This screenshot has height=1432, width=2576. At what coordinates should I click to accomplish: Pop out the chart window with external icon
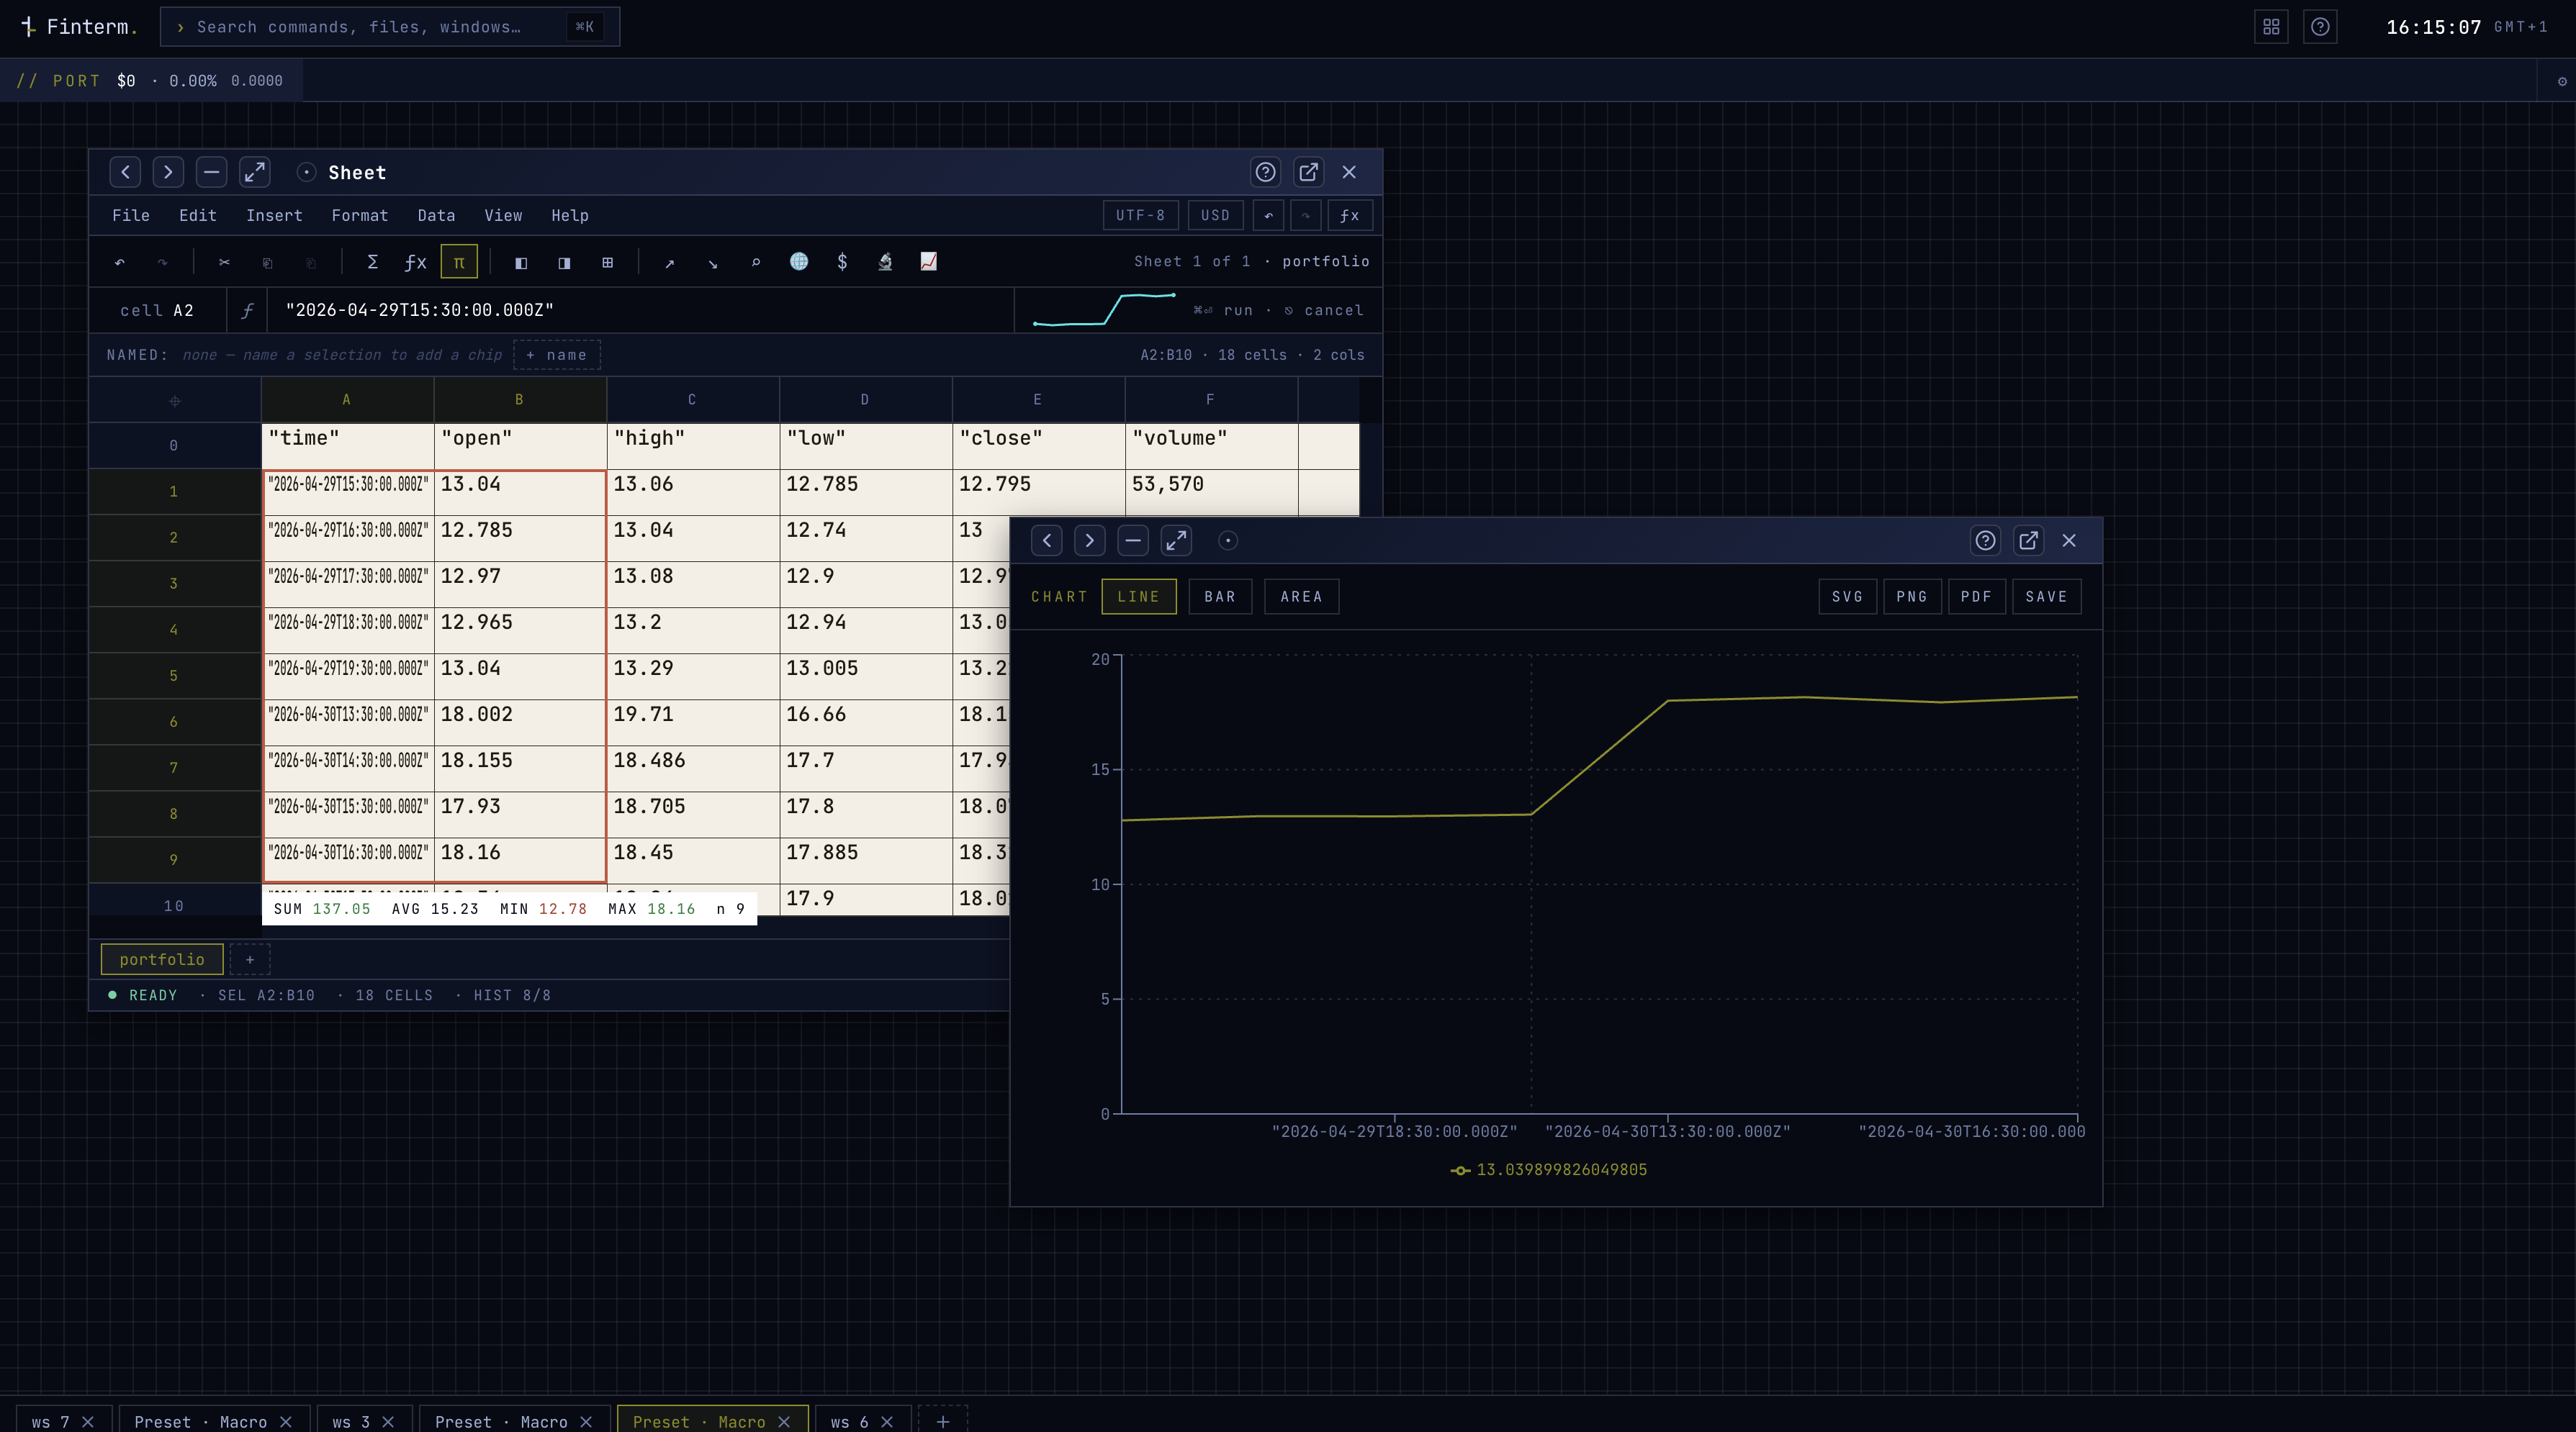tap(2028, 540)
